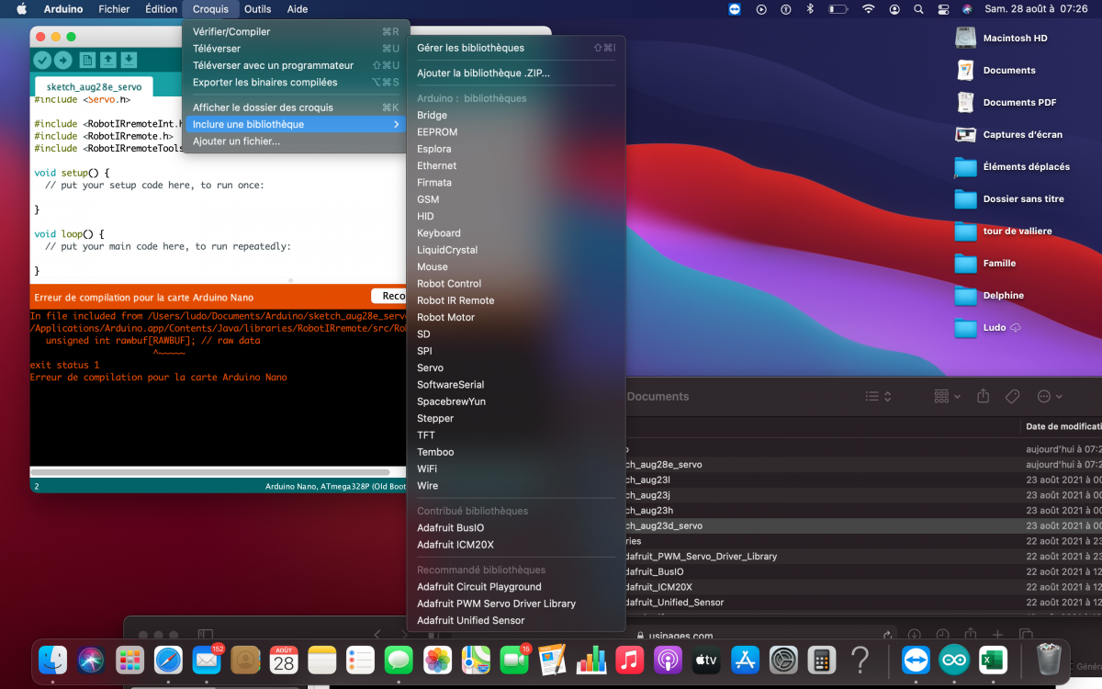Choose Afficher le dossier des croquis
This screenshot has width=1102, height=689.
[x=296, y=107]
